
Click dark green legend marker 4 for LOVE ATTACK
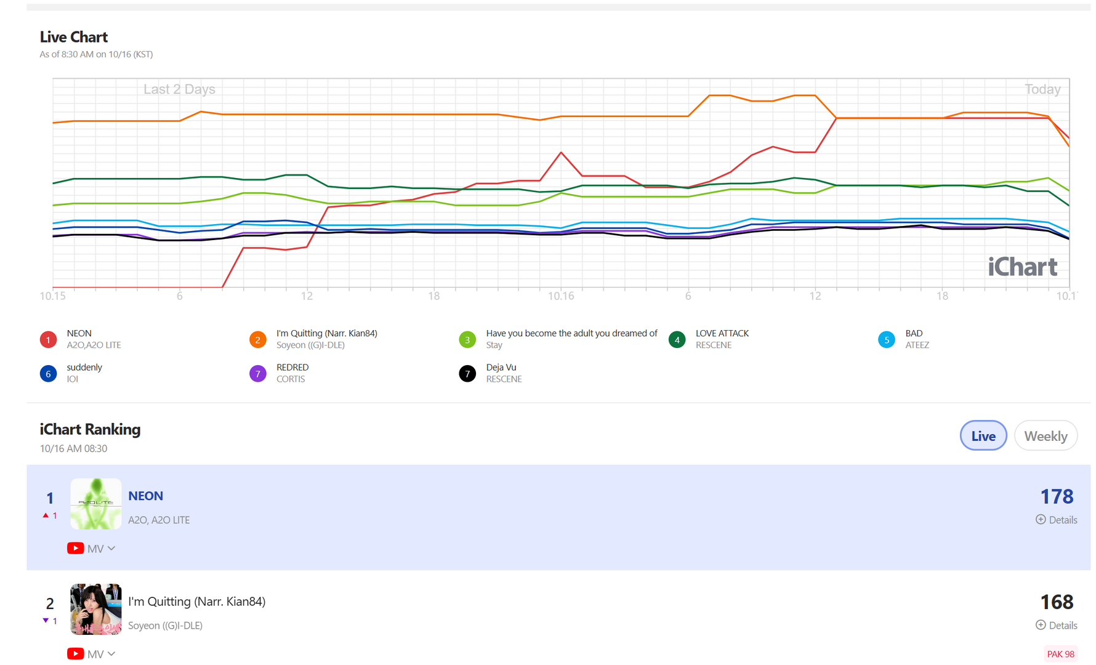677,339
